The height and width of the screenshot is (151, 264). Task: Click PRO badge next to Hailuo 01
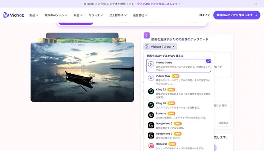[x=172, y=144]
